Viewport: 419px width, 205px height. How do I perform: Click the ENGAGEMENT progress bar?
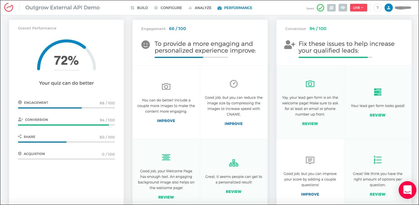(66, 108)
